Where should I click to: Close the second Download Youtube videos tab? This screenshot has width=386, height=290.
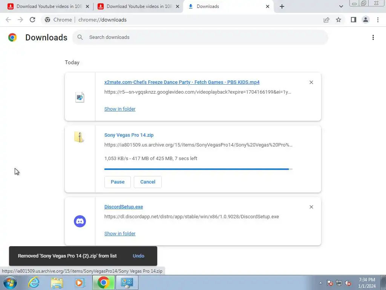click(x=178, y=6)
